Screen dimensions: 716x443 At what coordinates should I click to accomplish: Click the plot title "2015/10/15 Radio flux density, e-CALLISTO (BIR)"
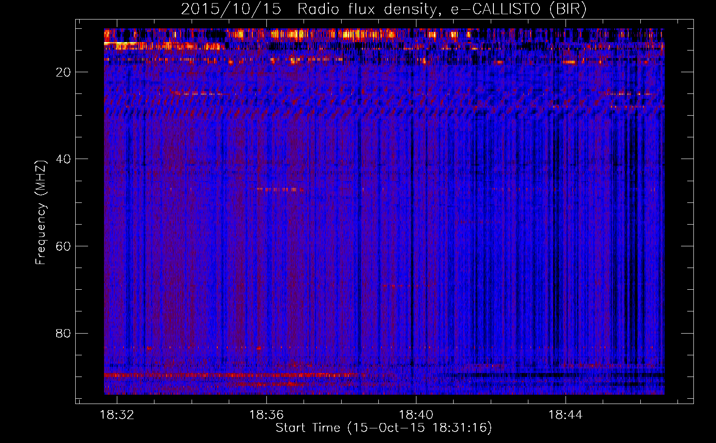click(x=384, y=9)
